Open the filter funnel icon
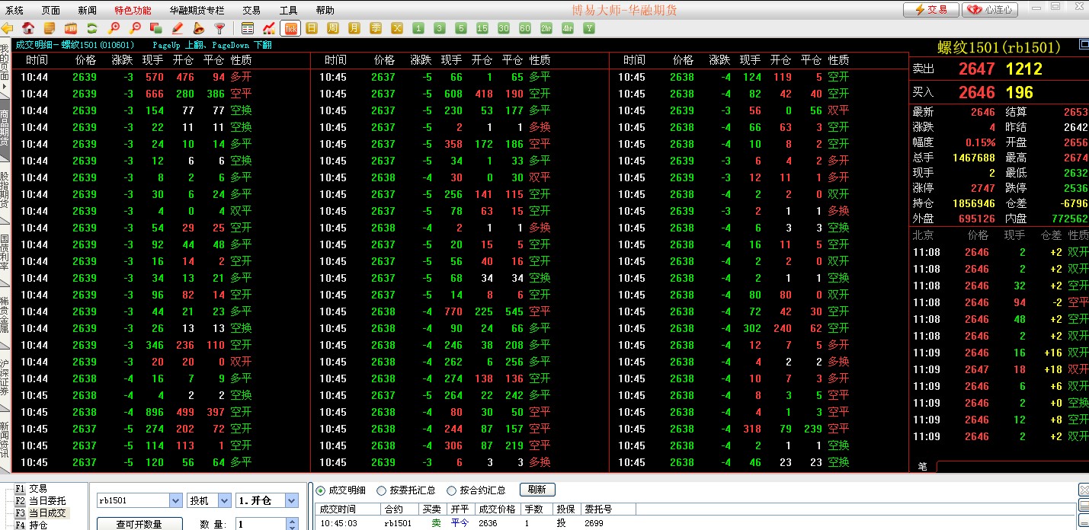 [x=219, y=27]
